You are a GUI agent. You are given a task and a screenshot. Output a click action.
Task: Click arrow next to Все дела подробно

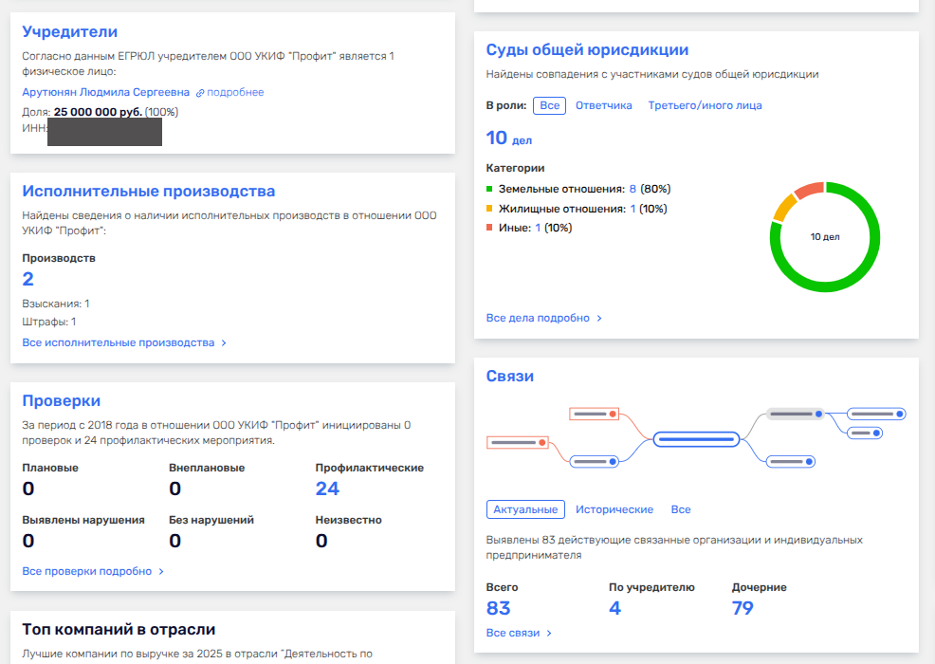pyautogui.click(x=599, y=319)
